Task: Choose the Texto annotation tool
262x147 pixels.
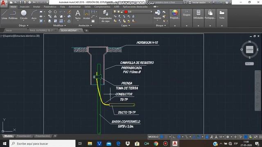Action: tap(78, 15)
